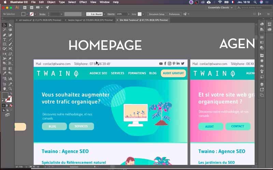
Task: Set paint mode to Color
Action: (3, 105)
